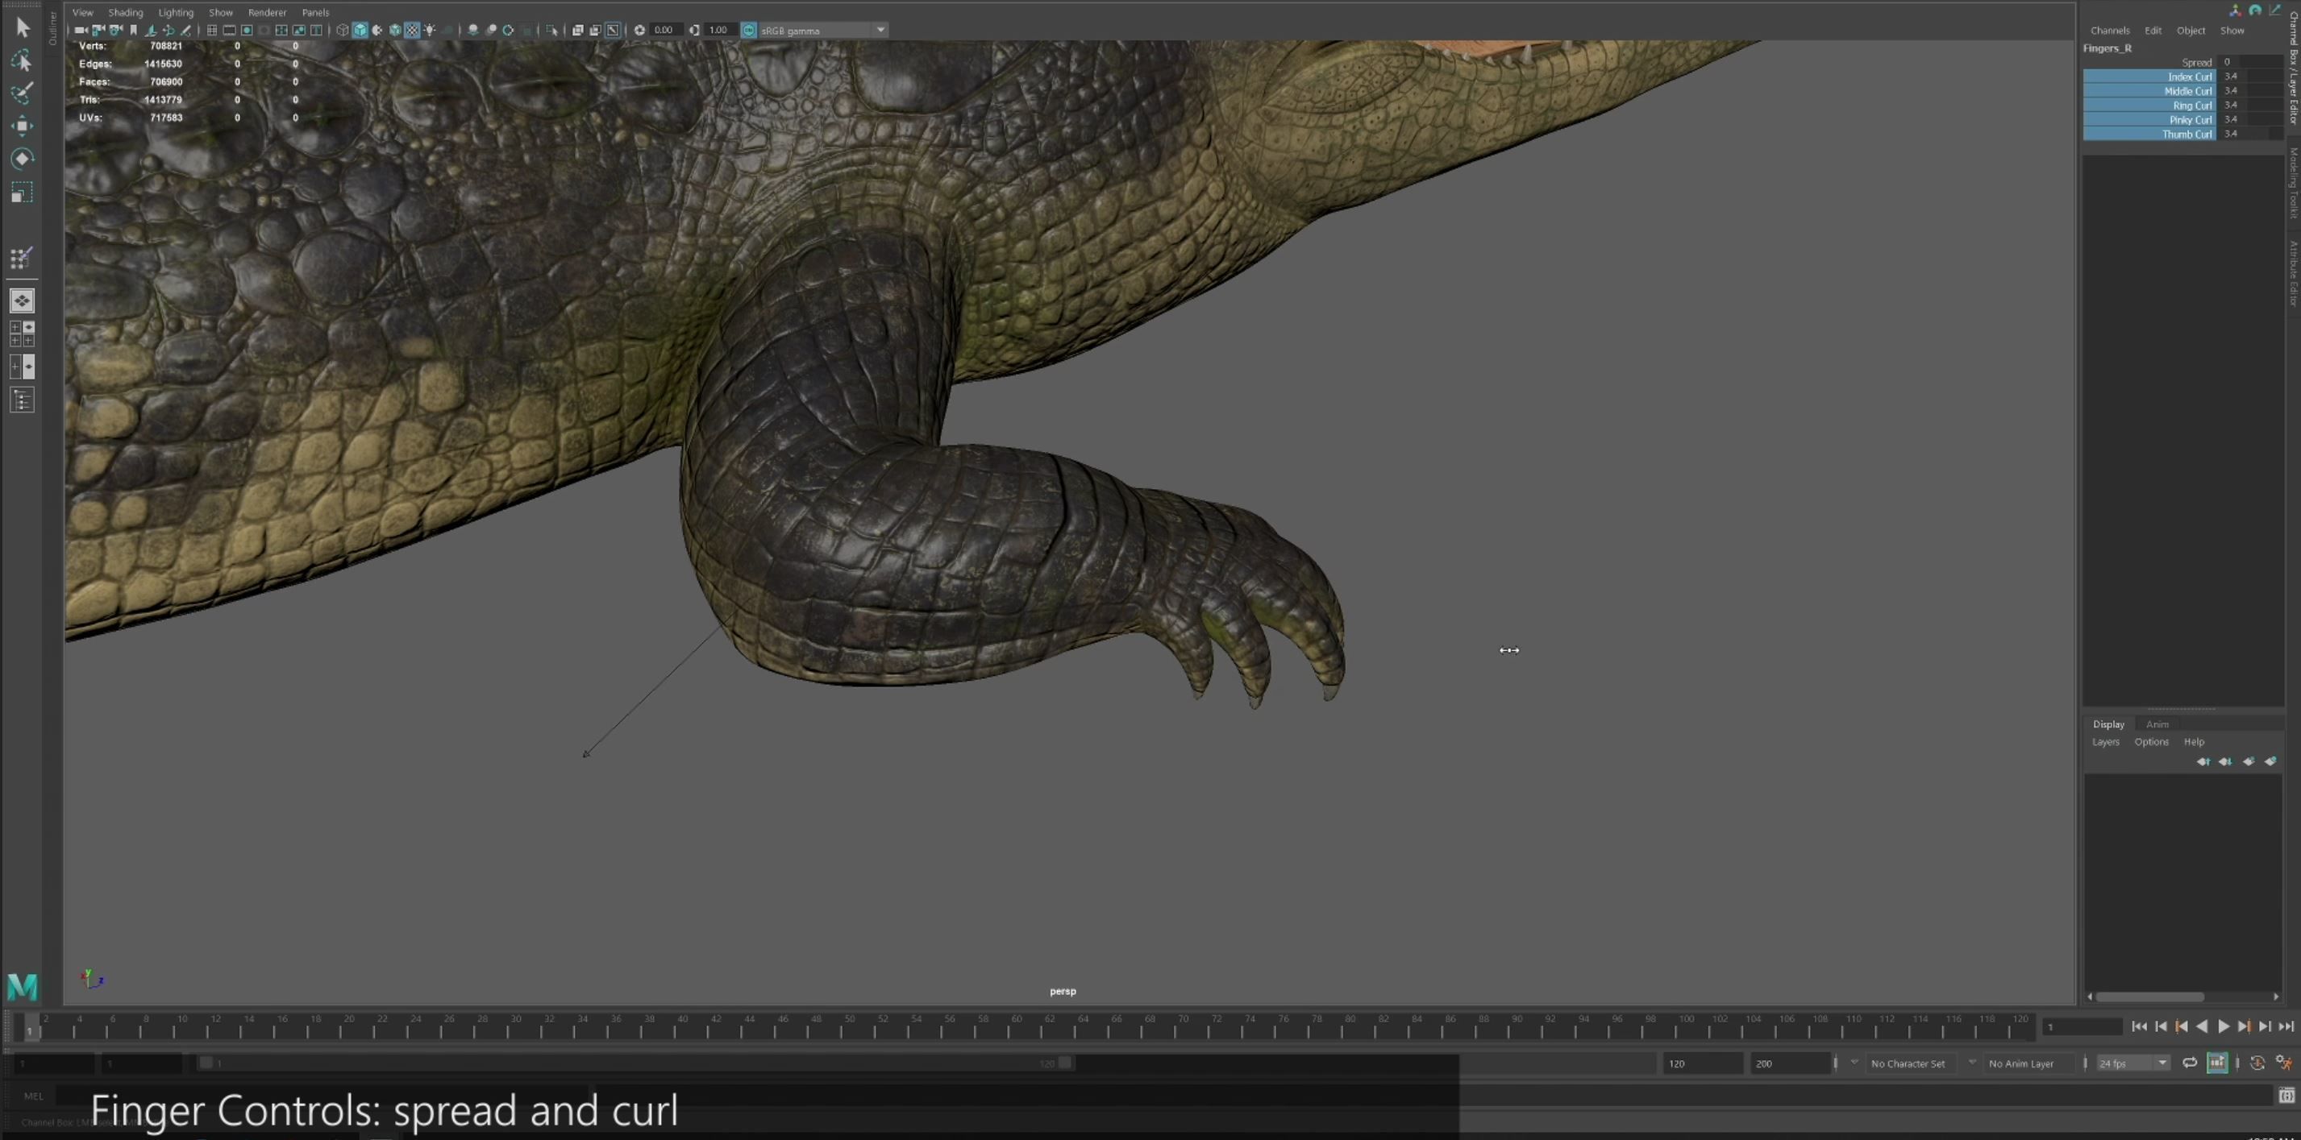Go to end of playback range

click(2285, 1026)
